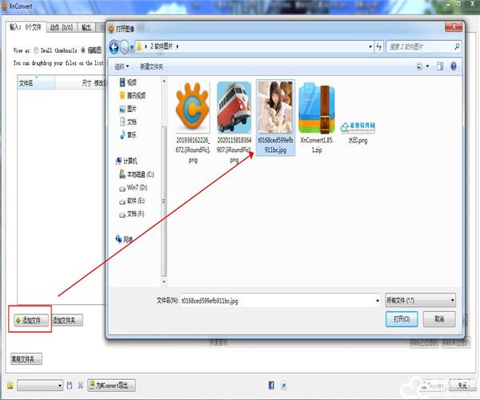The height and width of the screenshot is (400, 480).
Task: Toggle the preview pane icon
Action: (x=440, y=66)
